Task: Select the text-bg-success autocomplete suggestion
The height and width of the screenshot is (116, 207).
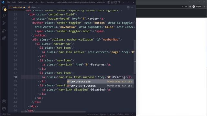Action: [x=100, y=86]
